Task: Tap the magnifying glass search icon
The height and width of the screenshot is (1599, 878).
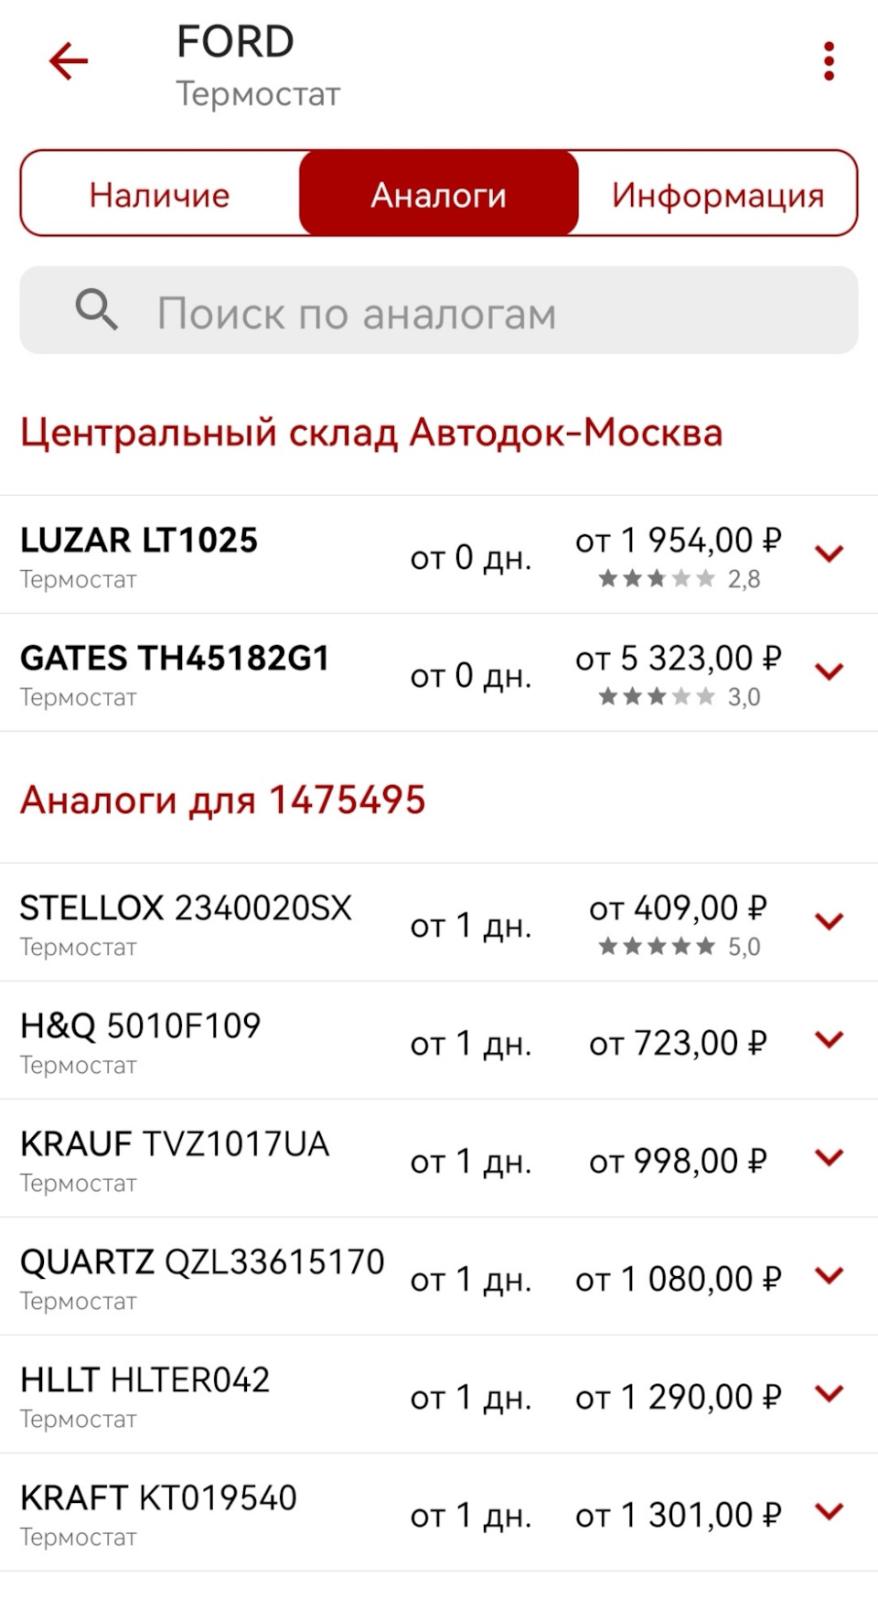Action: (x=96, y=311)
